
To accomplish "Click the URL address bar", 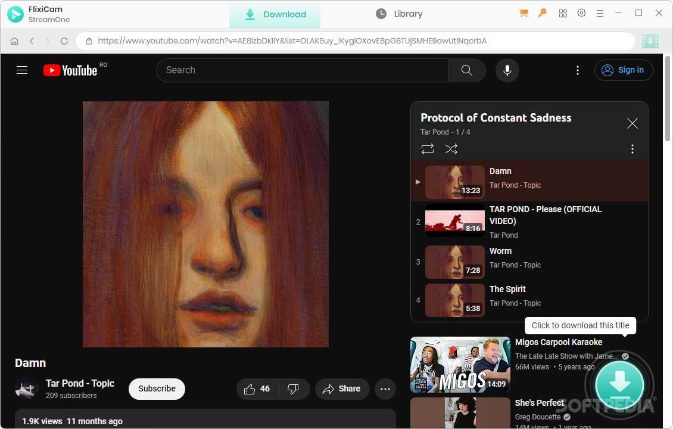I will point(356,41).
